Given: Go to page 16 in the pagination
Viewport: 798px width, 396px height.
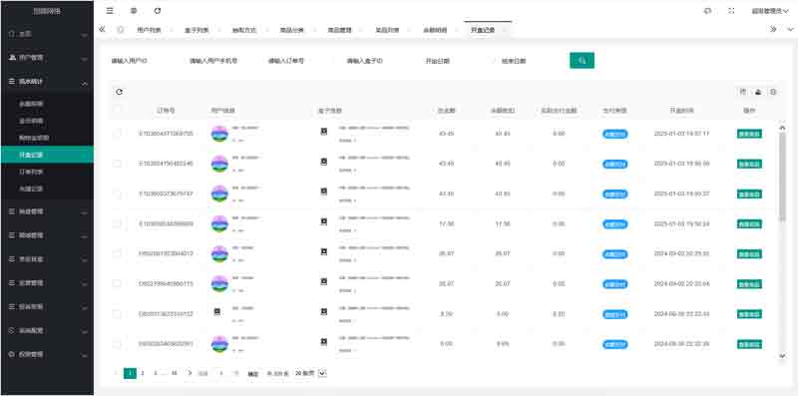Looking at the screenshot, I should pyautogui.click(x=174, y=374).
